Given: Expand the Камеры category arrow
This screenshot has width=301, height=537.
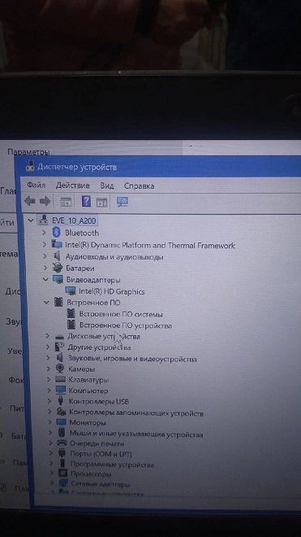Looking at the screenshot, I should point(49,369).
